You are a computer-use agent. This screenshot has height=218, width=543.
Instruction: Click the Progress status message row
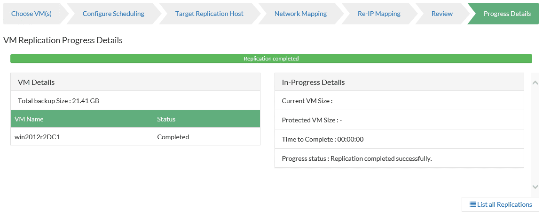[356, 158]
